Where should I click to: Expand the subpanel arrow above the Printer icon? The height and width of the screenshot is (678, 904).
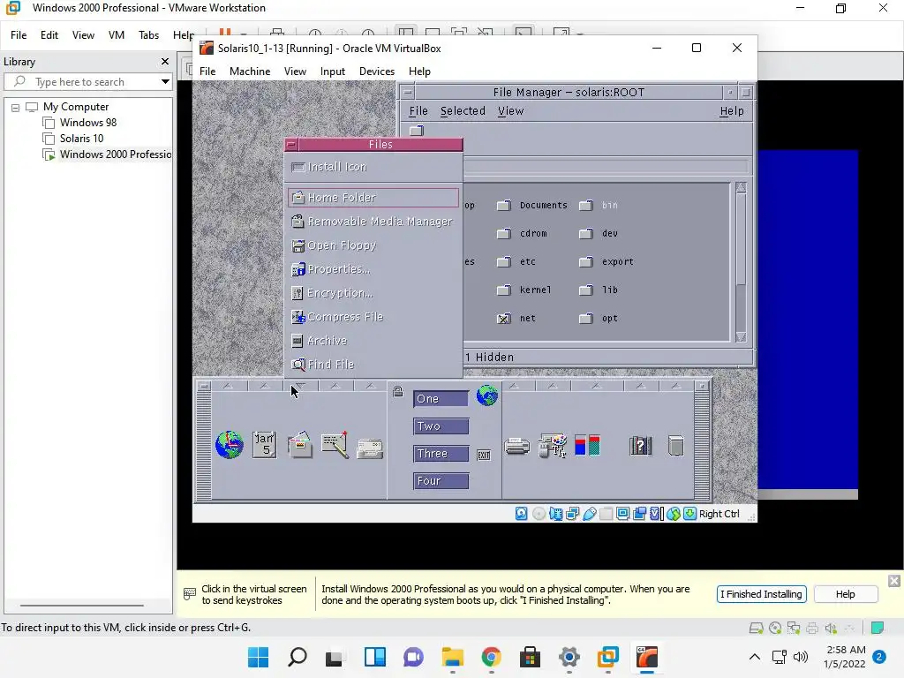(x=515, y=386)
